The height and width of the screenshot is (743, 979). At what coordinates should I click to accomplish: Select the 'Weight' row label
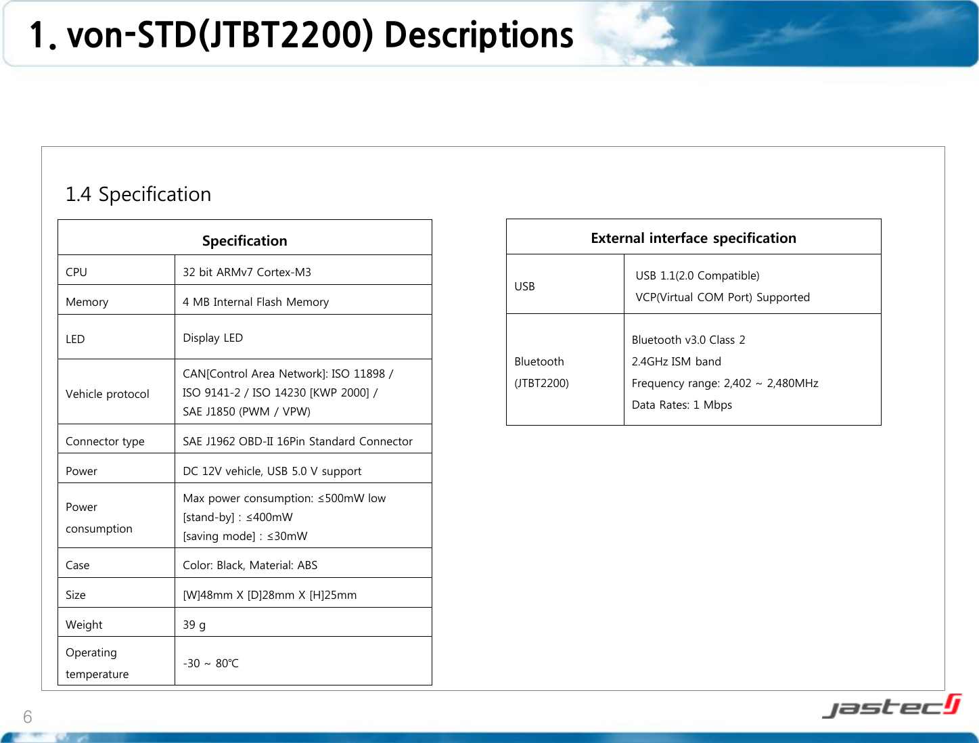[x=84, y=625]
